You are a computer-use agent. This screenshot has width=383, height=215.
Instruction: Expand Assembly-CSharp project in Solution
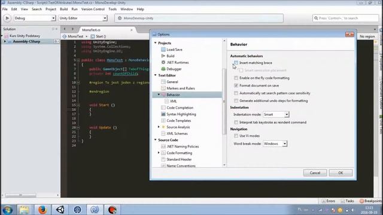(5, 42)
